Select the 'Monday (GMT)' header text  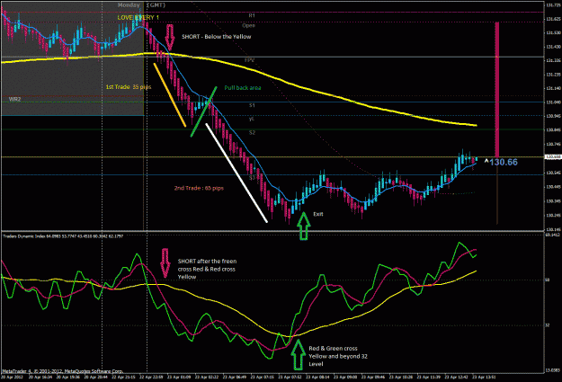[x=141, y=5]
